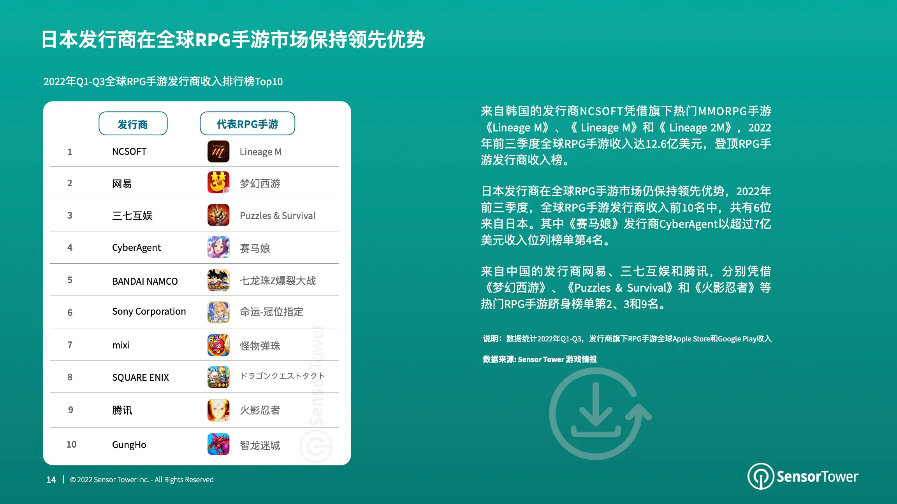Click the 梦幻西游 game icon
897x504 pixels.
218,182
